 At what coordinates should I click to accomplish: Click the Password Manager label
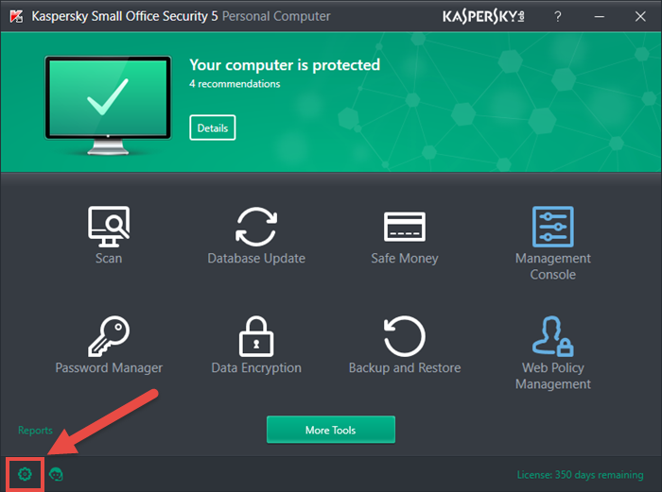[x=109, y=367]
